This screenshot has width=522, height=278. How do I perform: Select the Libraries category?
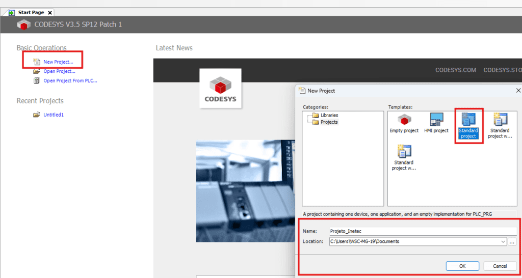(329, 115)
